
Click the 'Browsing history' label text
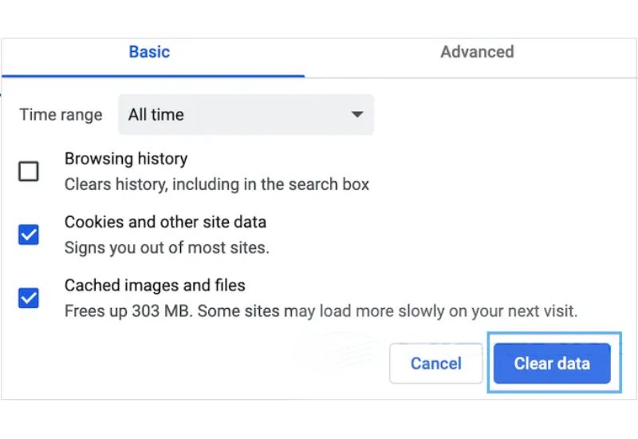[126, 158]
